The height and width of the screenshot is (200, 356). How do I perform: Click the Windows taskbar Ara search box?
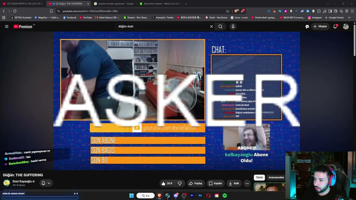tap(145, 196)
